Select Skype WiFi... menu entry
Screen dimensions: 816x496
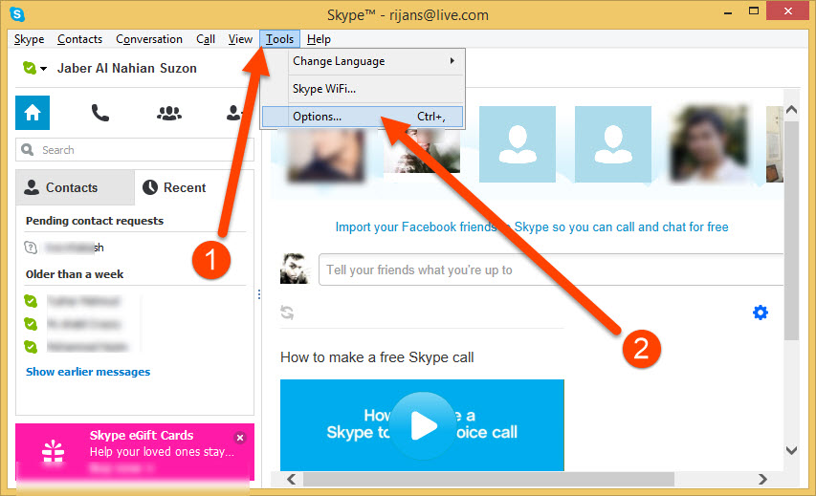377,89
